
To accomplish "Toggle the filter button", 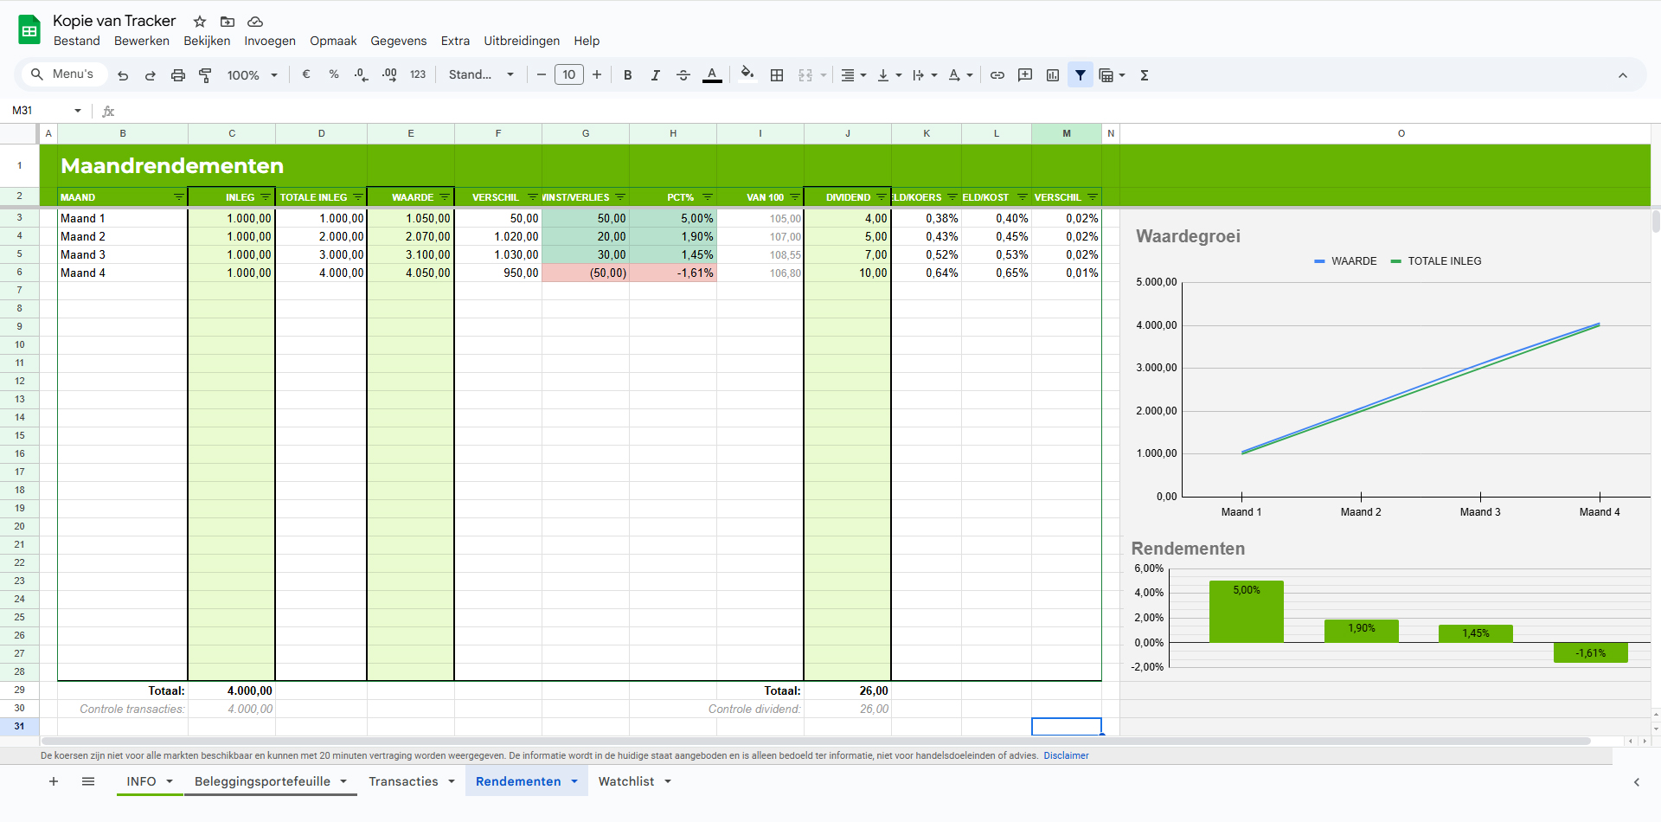I will click(x=1081, y=75).
